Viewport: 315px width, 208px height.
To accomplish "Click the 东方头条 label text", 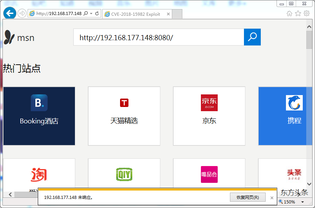I will click(294, 193).
